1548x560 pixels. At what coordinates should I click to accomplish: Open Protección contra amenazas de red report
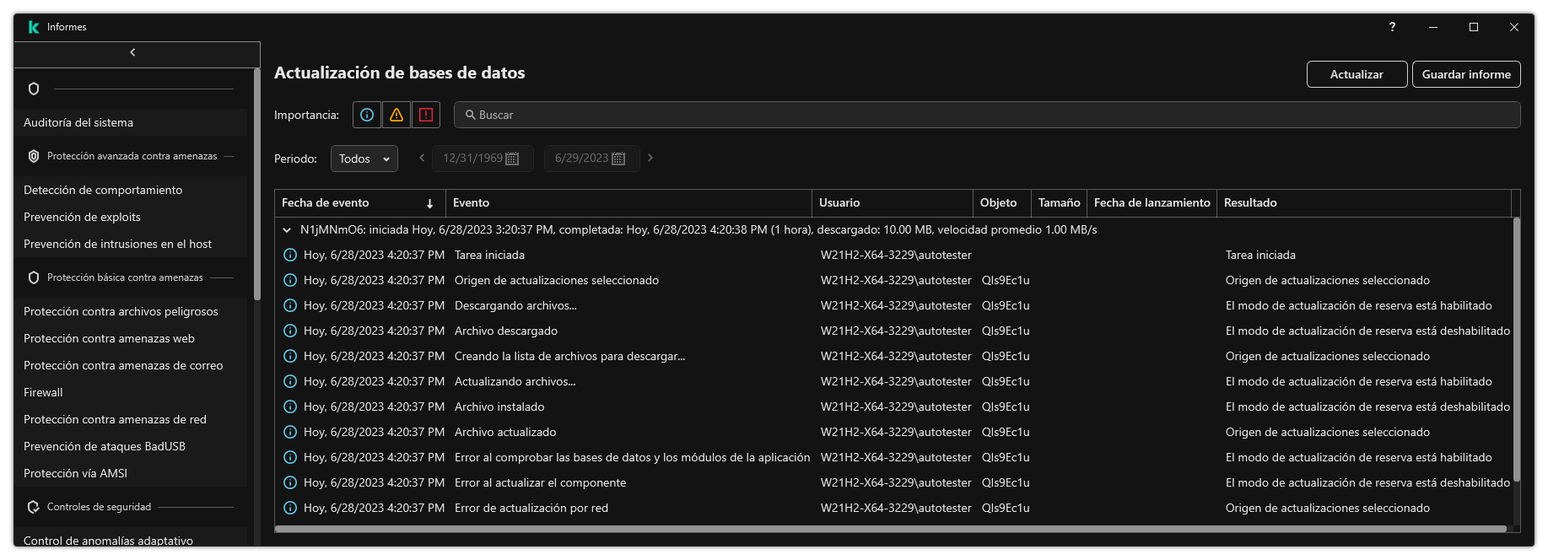[x=131, y=419]
